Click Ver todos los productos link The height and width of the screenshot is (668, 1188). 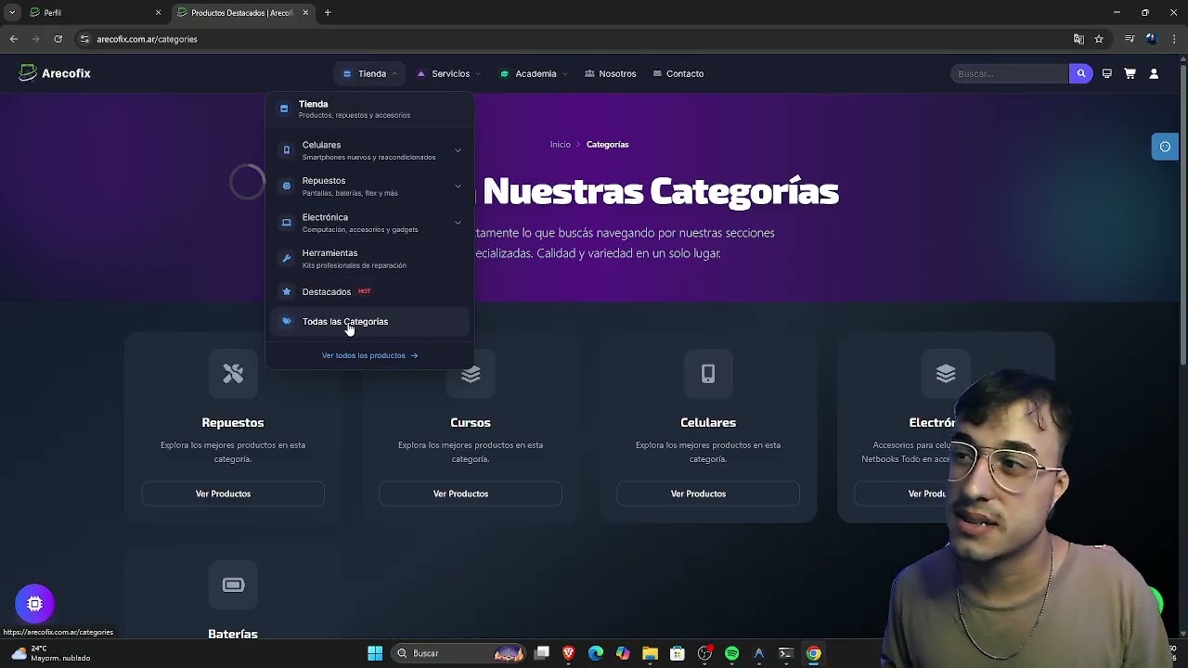[369, 355]
